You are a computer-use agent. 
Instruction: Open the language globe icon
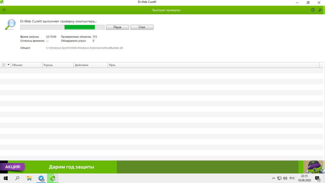[x=313, y=10]
